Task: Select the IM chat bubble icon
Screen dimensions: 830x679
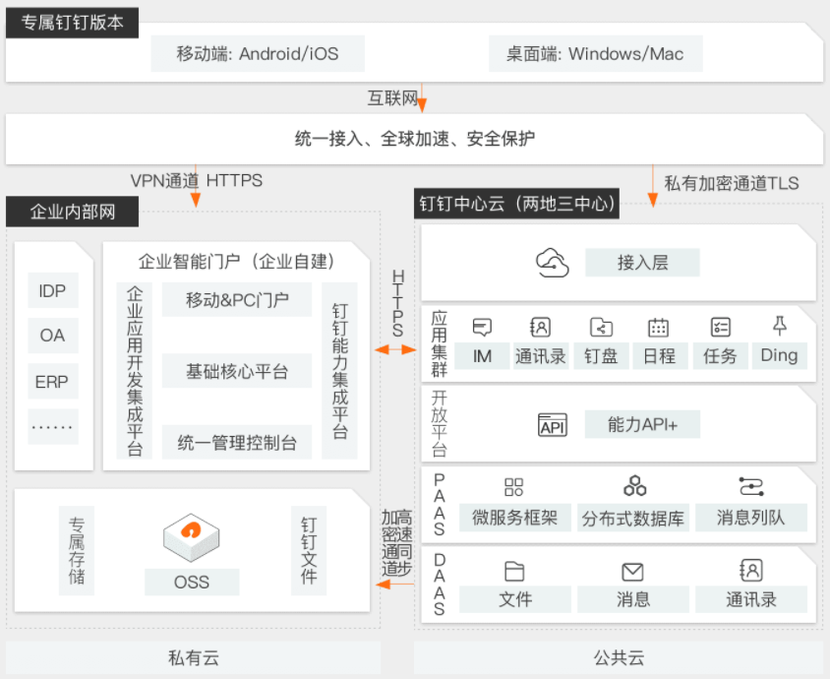Action: tap(482, 328)
